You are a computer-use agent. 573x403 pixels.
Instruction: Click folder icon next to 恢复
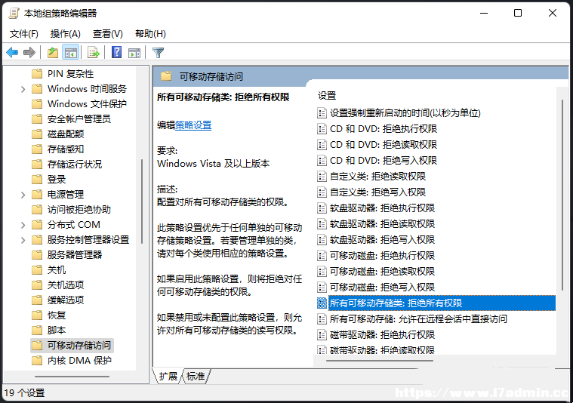[37, 315]
